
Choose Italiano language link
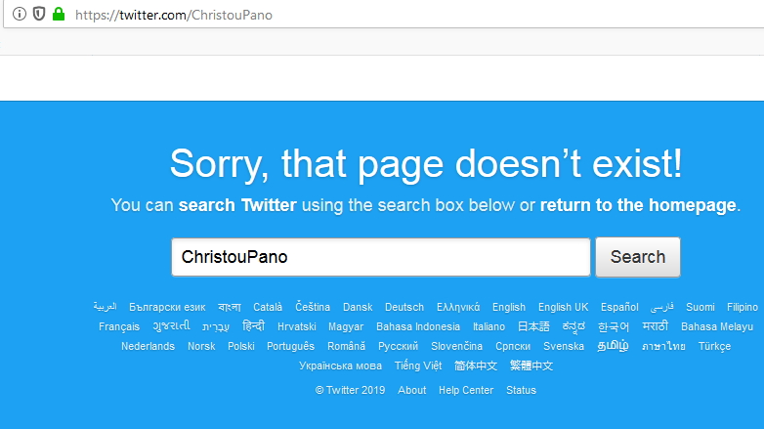(x=488, y=326)
